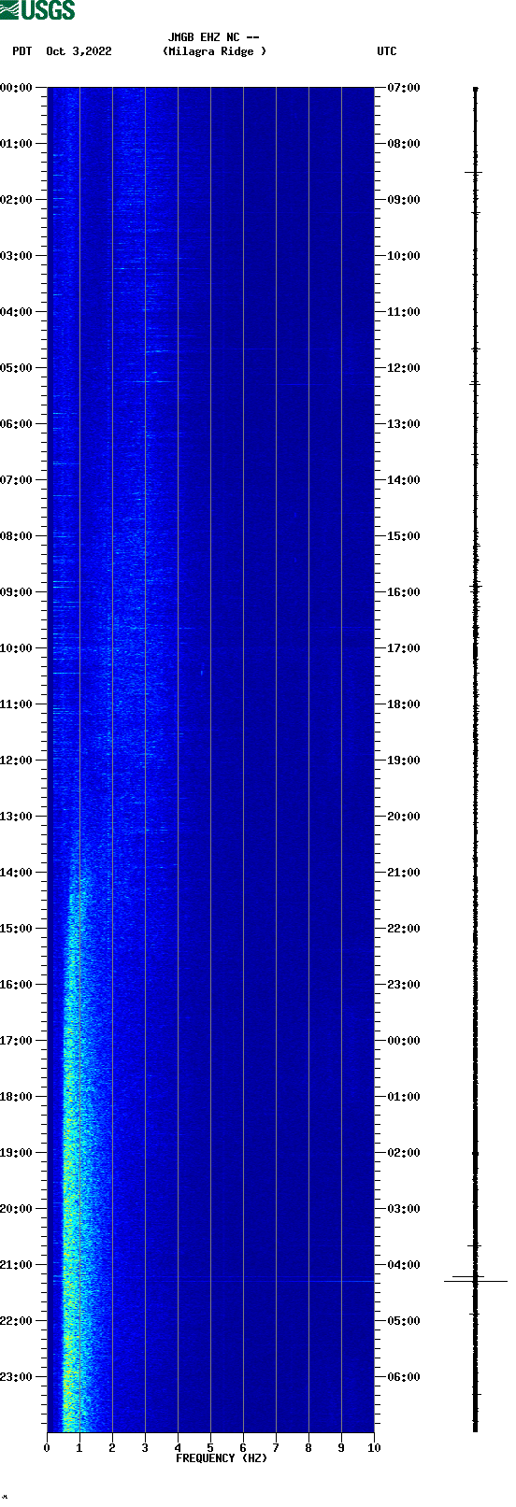The image size is (516, 1507).
Task: Click the 09:00 PDT time label
Action: 16,592
